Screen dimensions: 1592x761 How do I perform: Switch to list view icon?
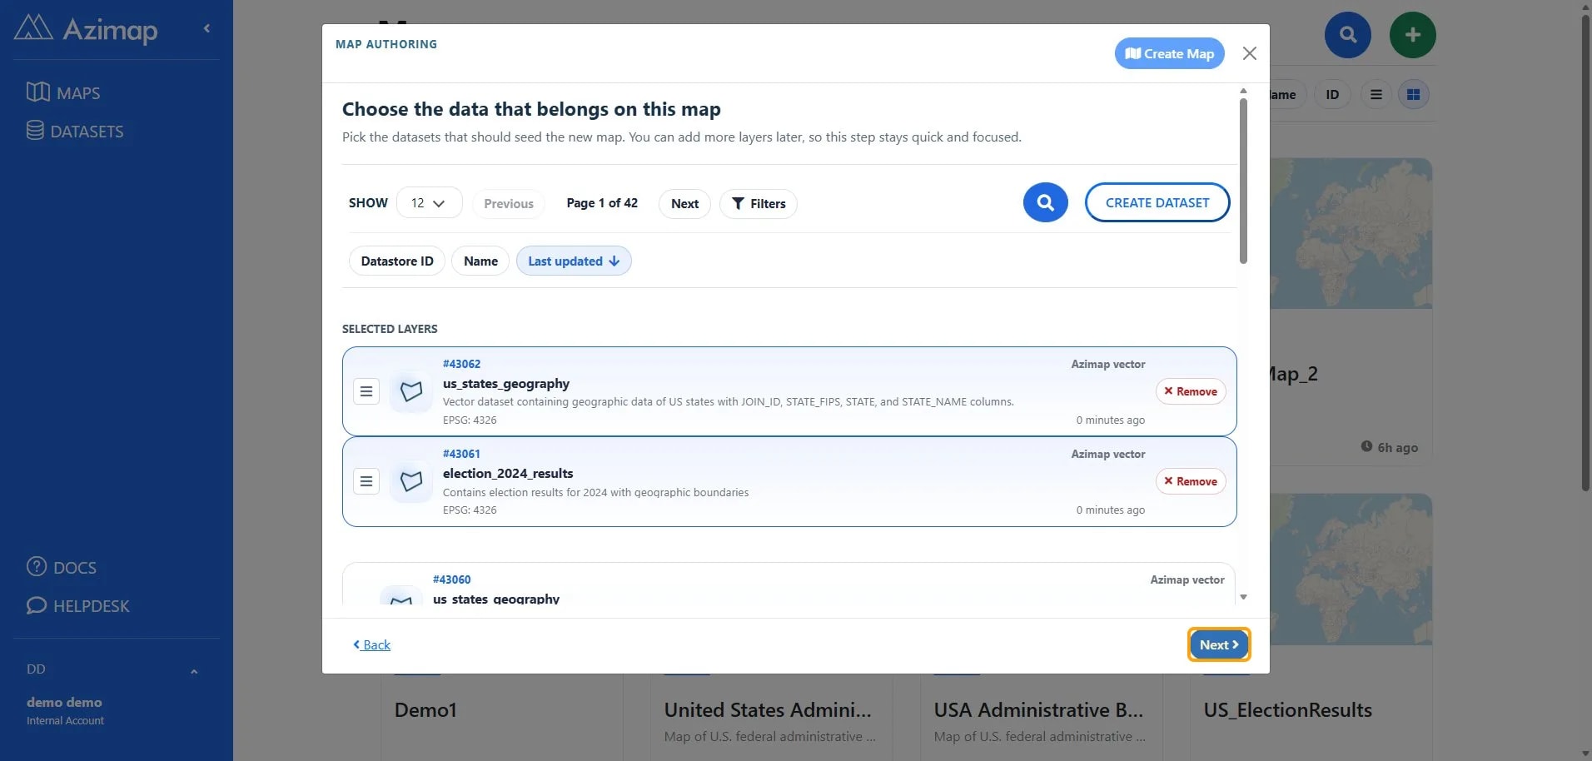coord(1376,94)
